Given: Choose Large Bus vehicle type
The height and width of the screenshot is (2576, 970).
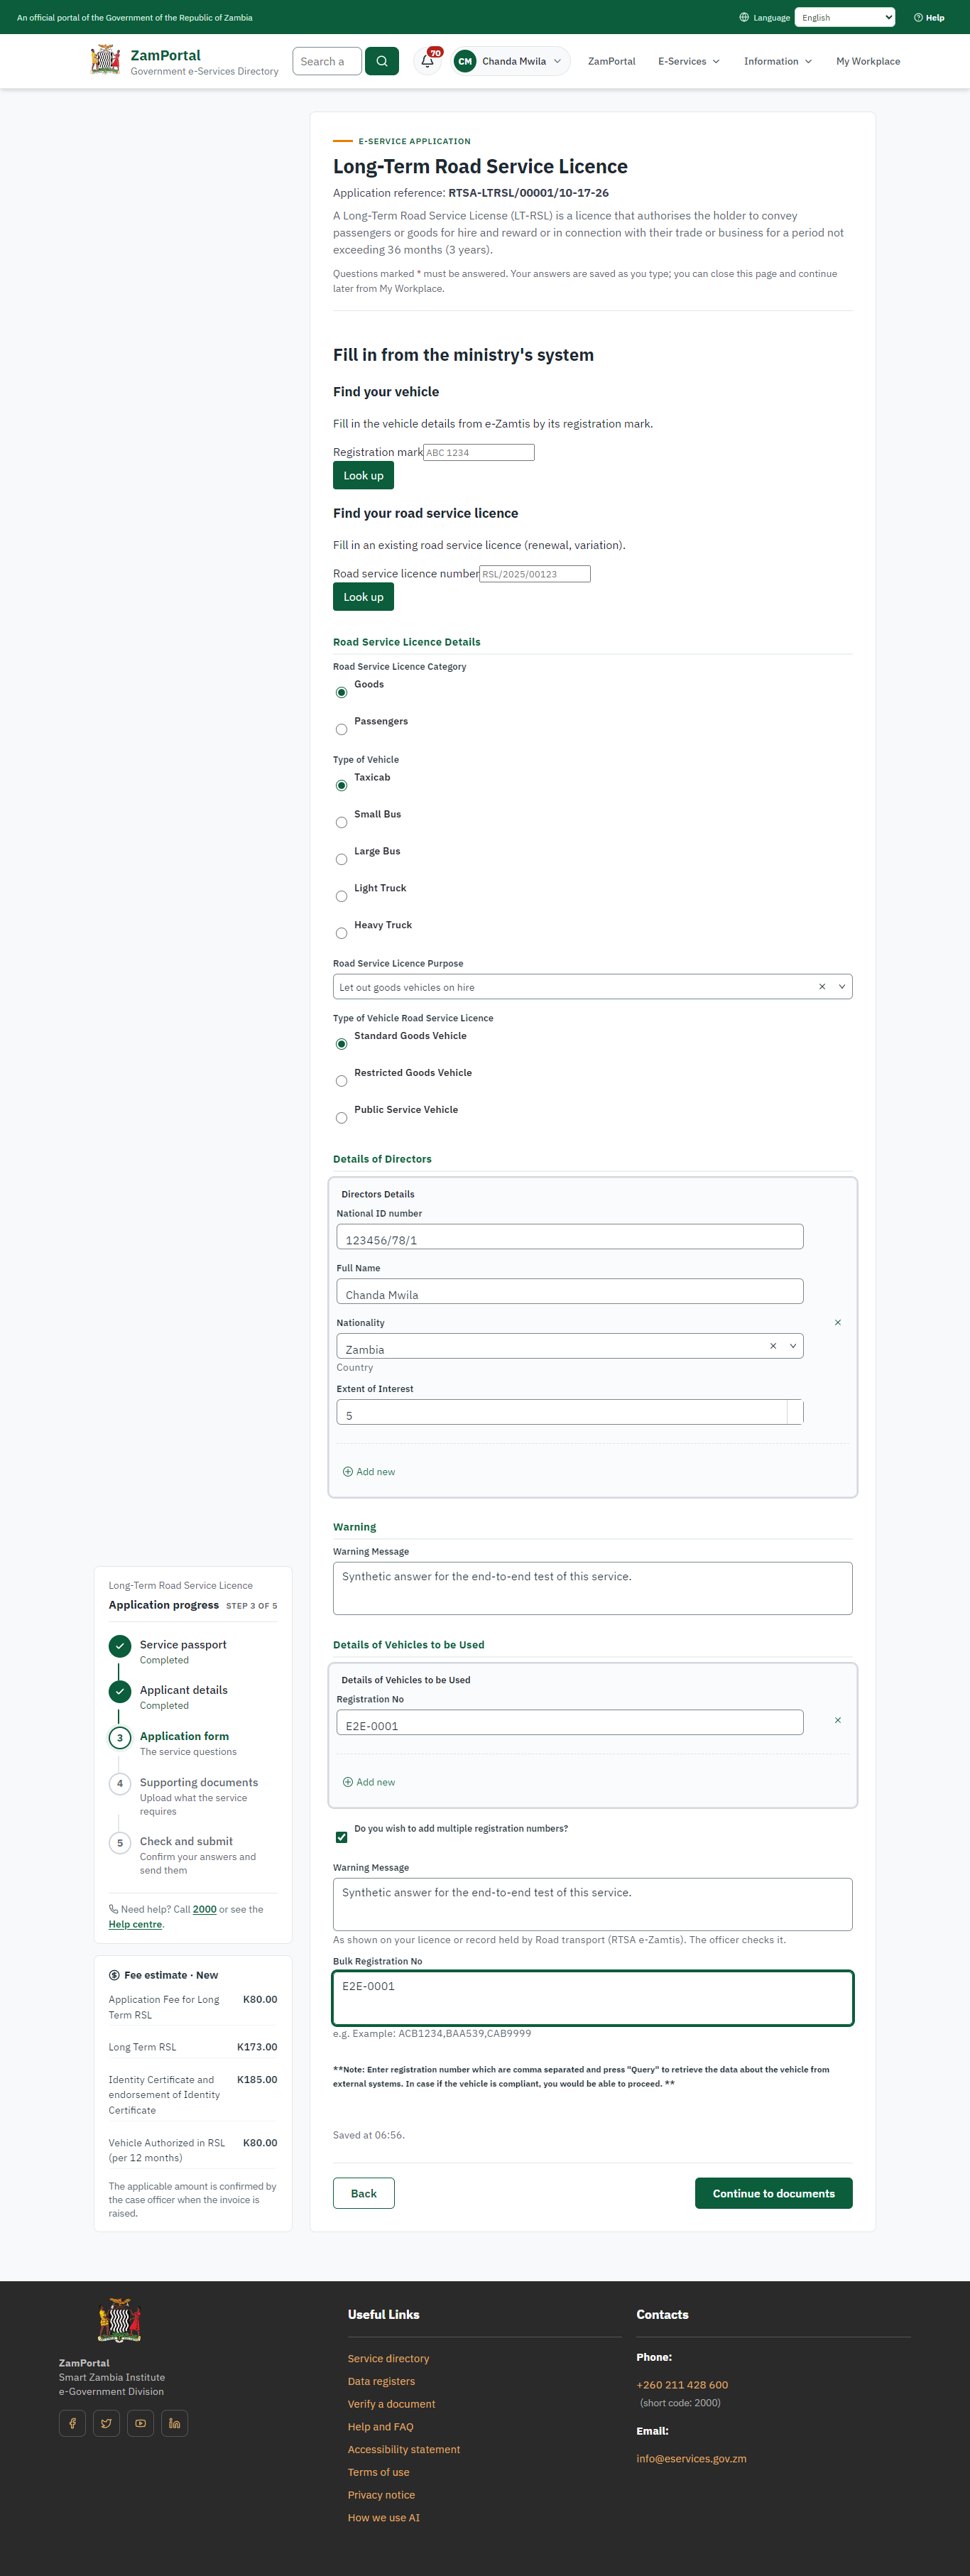Looking at the screenshot, I should point(341,859).
